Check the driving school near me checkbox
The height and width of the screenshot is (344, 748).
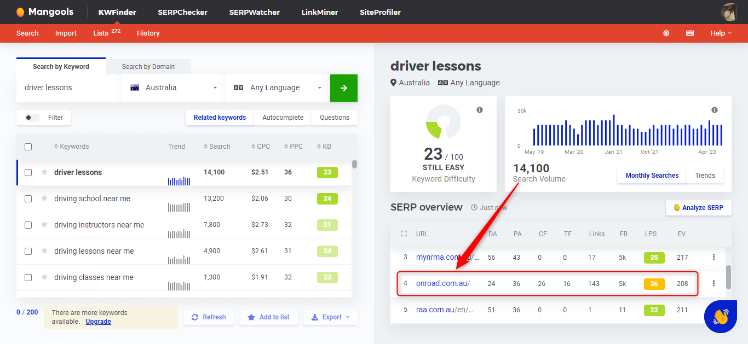(28, 199)
